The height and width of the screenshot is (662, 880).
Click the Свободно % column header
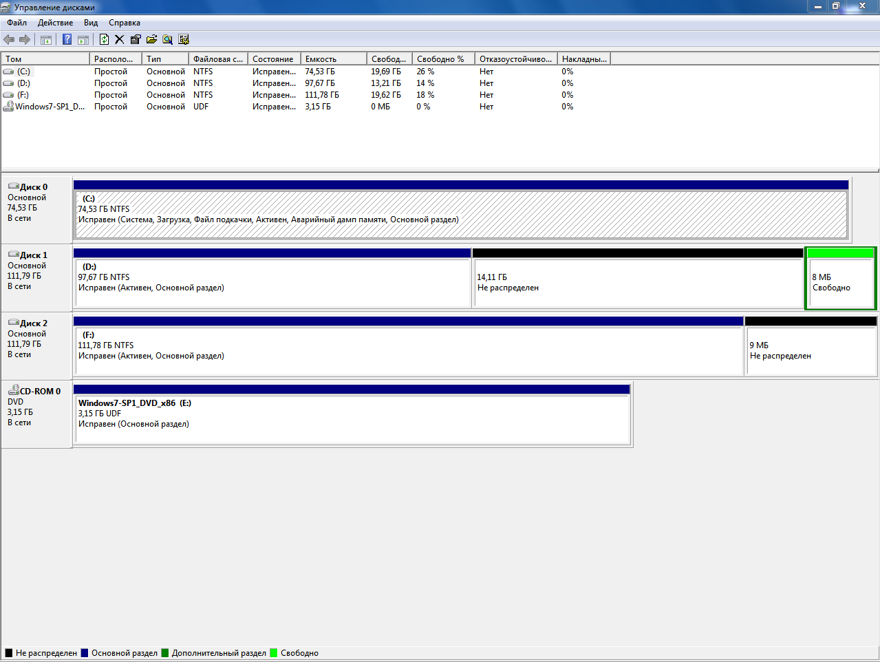click(x=444, y=59)
